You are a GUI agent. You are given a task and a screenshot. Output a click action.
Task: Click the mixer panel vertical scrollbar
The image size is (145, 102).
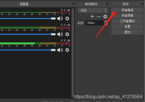point(73,53)
